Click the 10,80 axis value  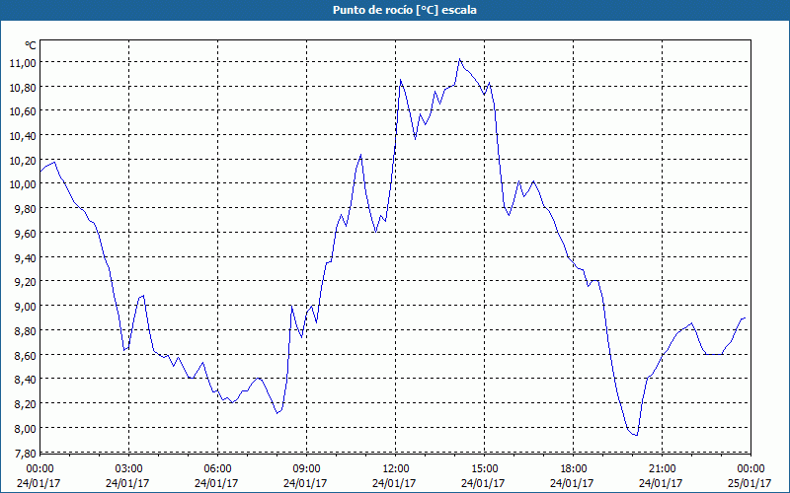coord(22,88)
